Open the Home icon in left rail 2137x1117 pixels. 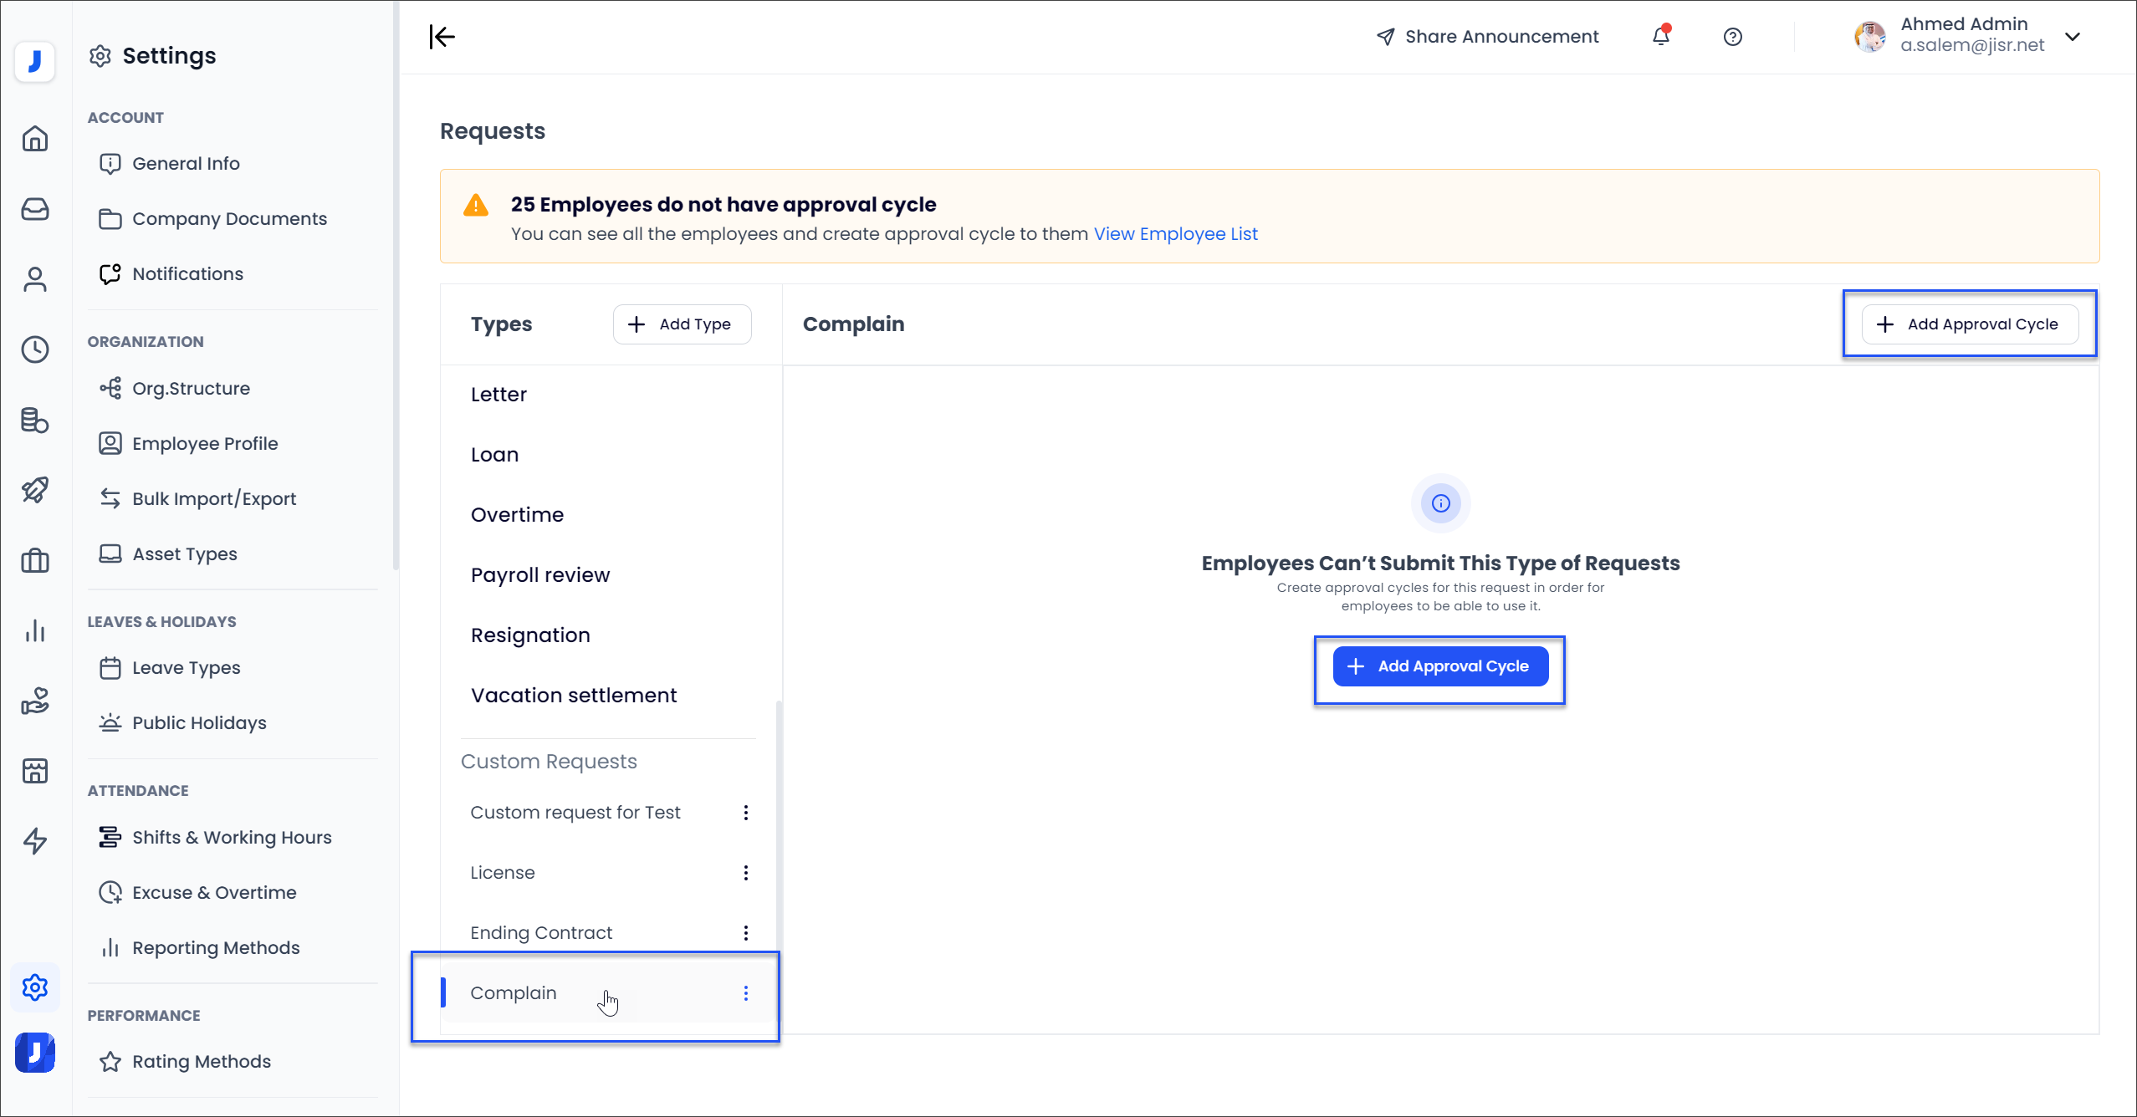coord(35,139)
